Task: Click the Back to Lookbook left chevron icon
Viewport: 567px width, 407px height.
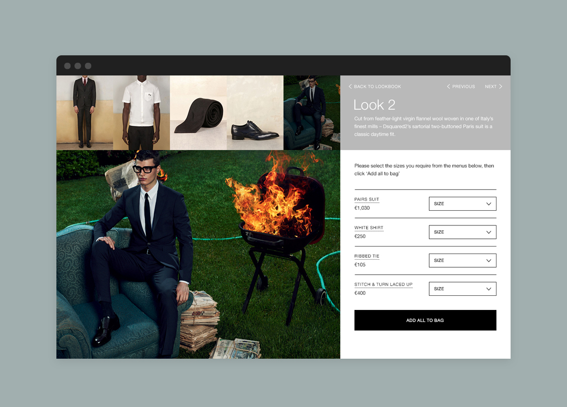Action: pos(350,87)
